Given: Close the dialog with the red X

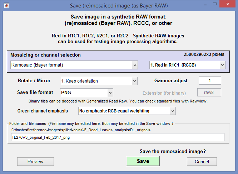Looking at the screenshot, I should click(x=227, y=4).
